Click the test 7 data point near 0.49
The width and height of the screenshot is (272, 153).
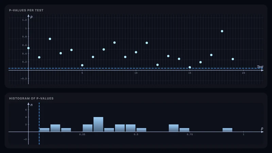point(104,49)
